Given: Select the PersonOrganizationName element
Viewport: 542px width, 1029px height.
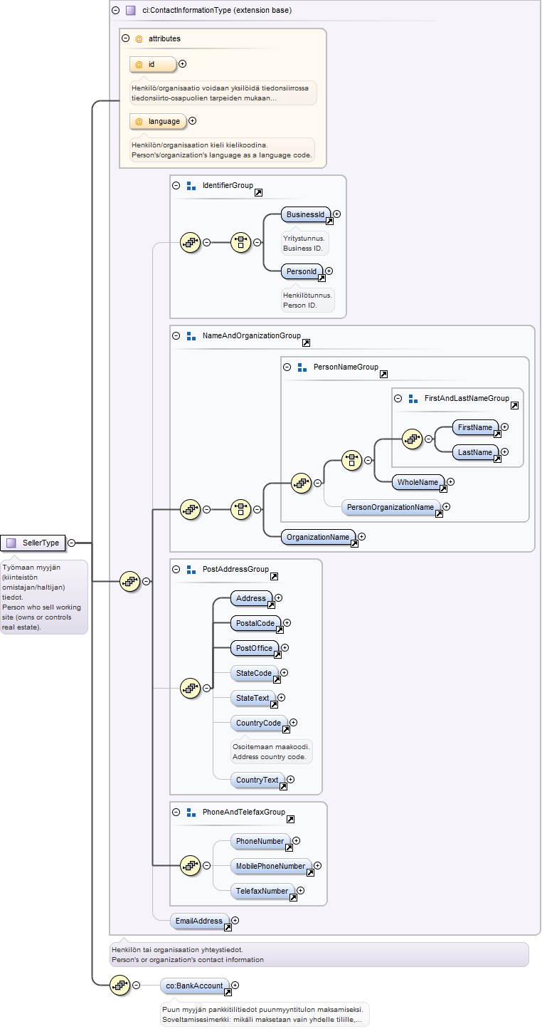Looking at the screenshot, I should coord(390,507).
